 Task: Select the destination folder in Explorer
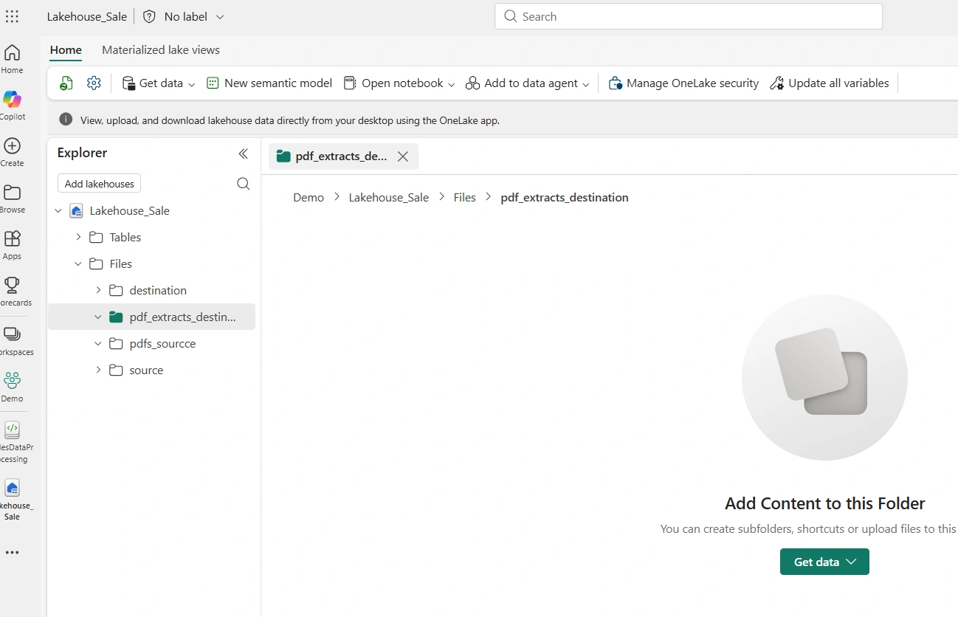tap(158, 291)
